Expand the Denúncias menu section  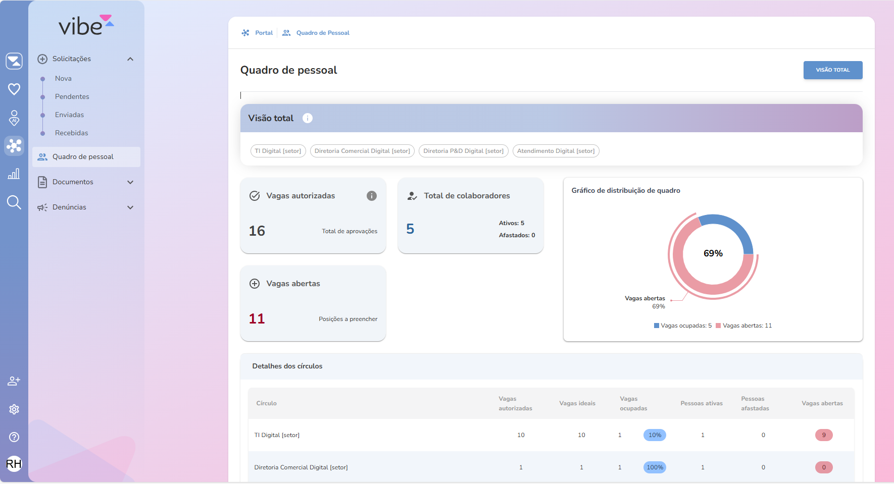[130, 207]
